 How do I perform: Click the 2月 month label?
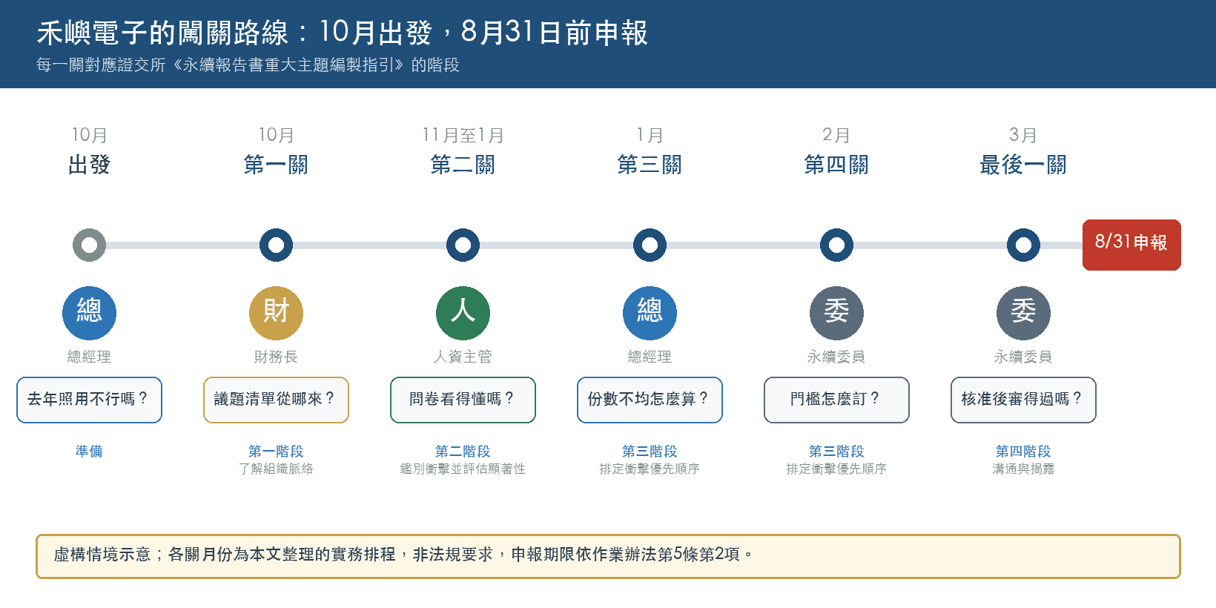(x=836, y=135)
